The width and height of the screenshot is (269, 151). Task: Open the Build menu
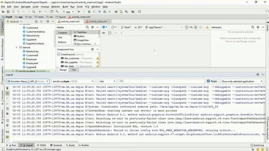(65, 7)
